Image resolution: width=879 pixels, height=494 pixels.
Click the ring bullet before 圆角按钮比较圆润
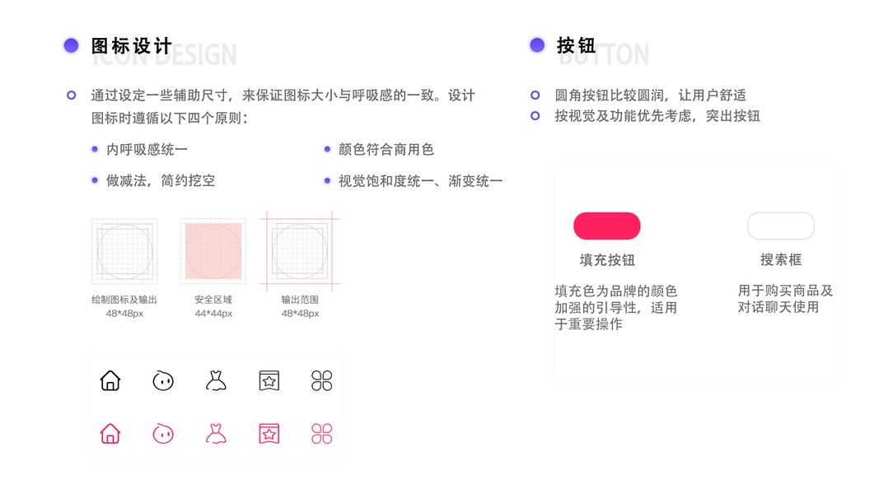pyautogui.click(x=535, y=96)
